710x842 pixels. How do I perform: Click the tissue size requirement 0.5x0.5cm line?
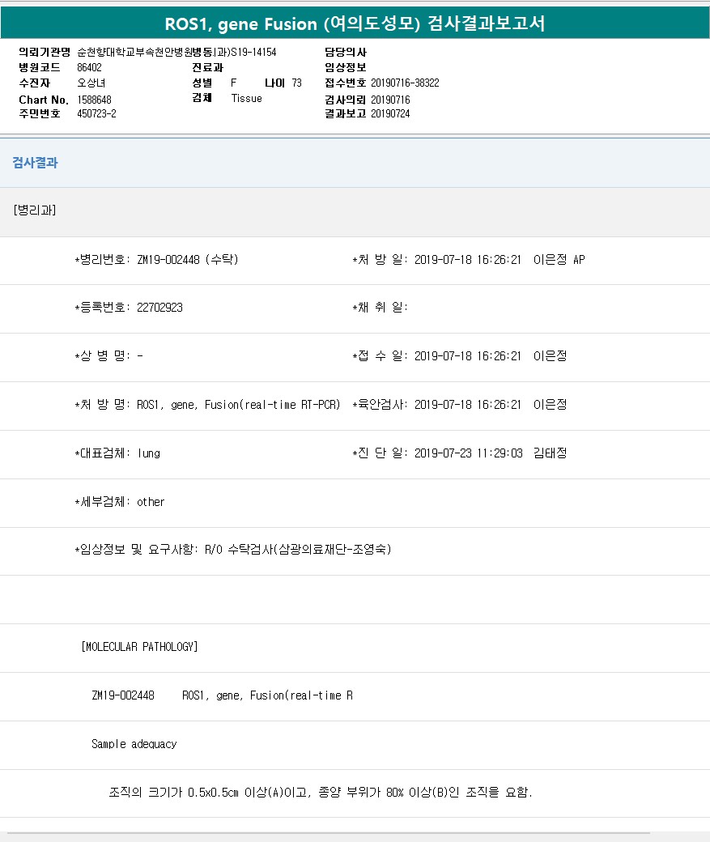pyautogui.click(x=321, y=793)
